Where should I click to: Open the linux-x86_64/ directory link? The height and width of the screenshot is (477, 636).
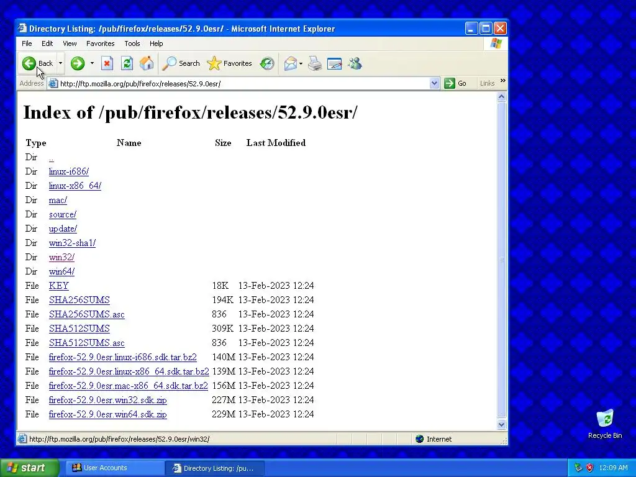tap(75, 186)
